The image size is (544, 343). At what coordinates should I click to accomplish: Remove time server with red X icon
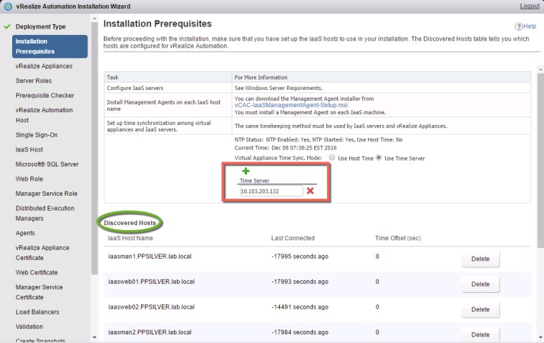pyautogui.click(x=310, y=191)
